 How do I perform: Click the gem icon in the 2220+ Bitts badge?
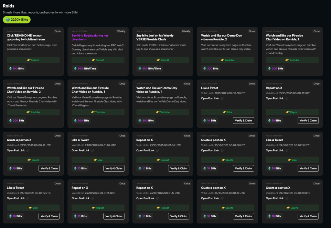pos(8,20)
